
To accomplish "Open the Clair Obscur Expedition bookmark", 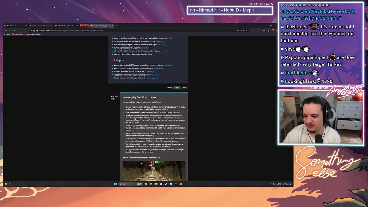I will [x=33, y=34].
